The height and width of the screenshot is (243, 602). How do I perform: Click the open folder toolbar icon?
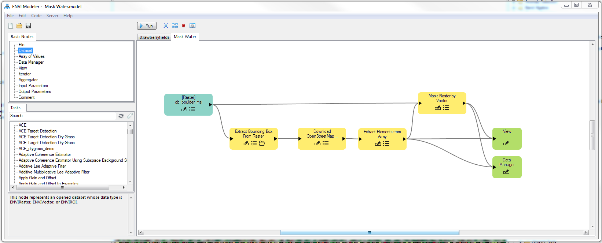coord(19,26)
